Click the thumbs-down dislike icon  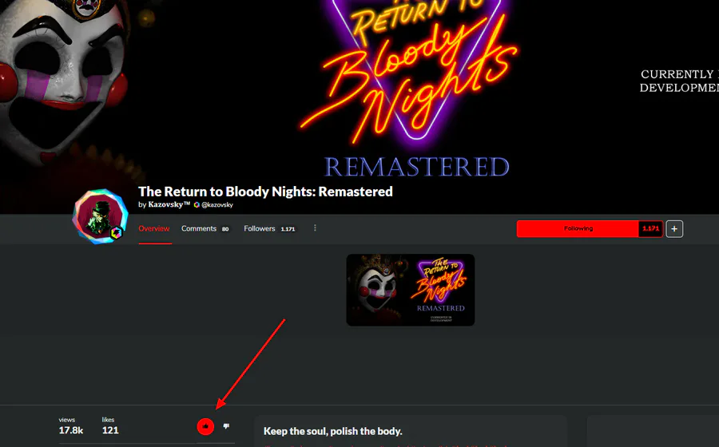pos(226,426)
